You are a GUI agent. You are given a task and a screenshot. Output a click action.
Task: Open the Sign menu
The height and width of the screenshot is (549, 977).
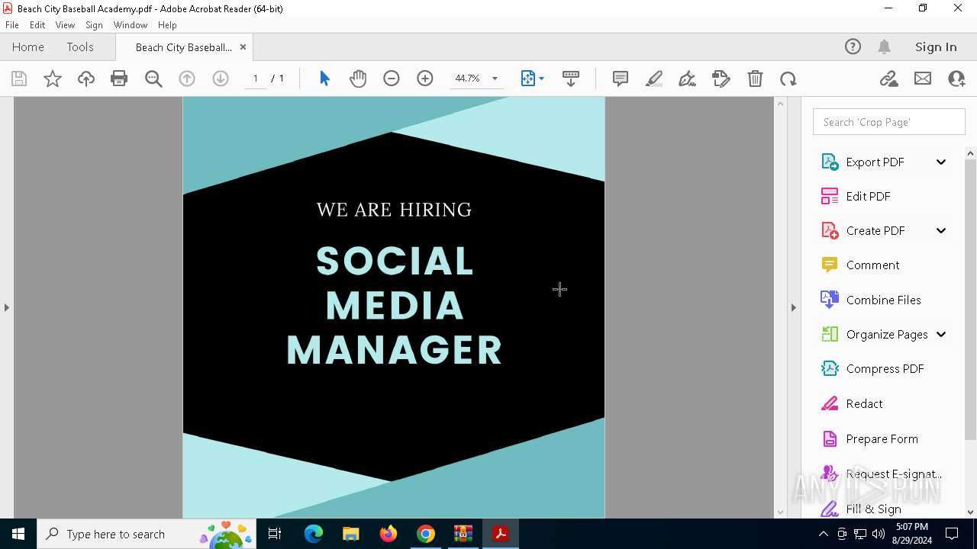94,25
